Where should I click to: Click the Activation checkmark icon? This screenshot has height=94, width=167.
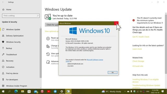click(3, 67)
